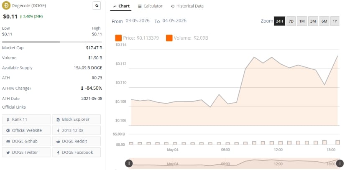The height and width of the screenshot is (170, 345).
Task: Click the 12:00 time axis label
Action: tap(278, 150)
